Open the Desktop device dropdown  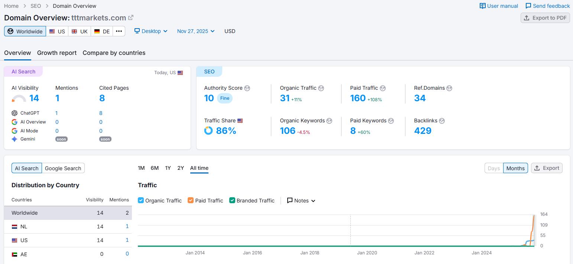[x=151, y=31]
